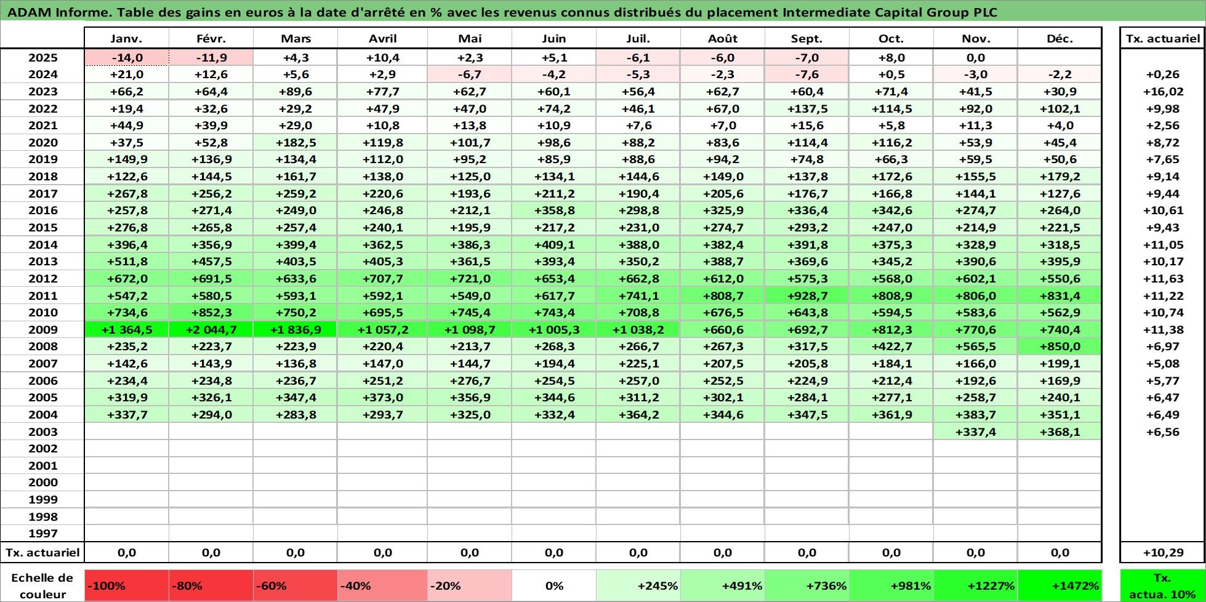Click the 'Tx. actua. 10%' green cell
1206x602 pixels.
[x=1162, y=586]
